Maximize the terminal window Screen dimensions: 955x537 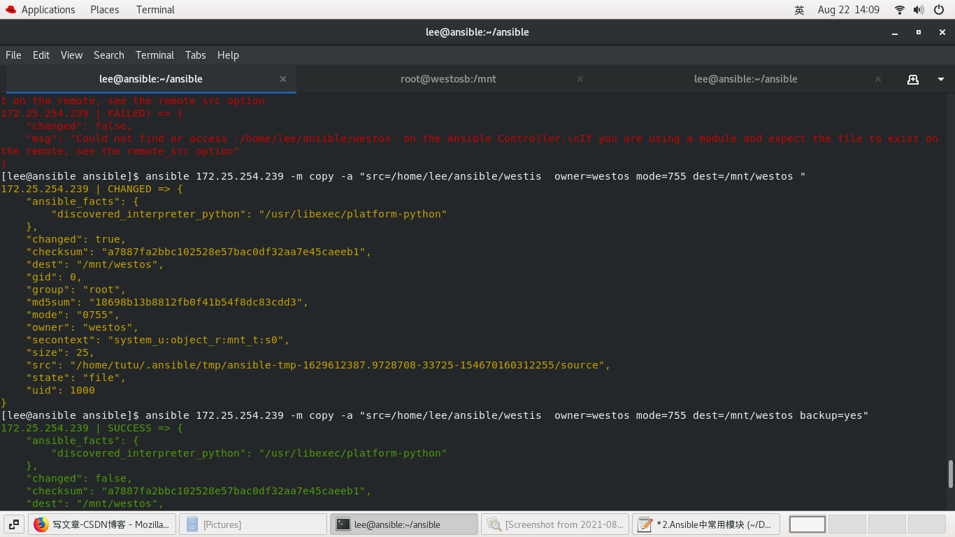click(919, 32)
